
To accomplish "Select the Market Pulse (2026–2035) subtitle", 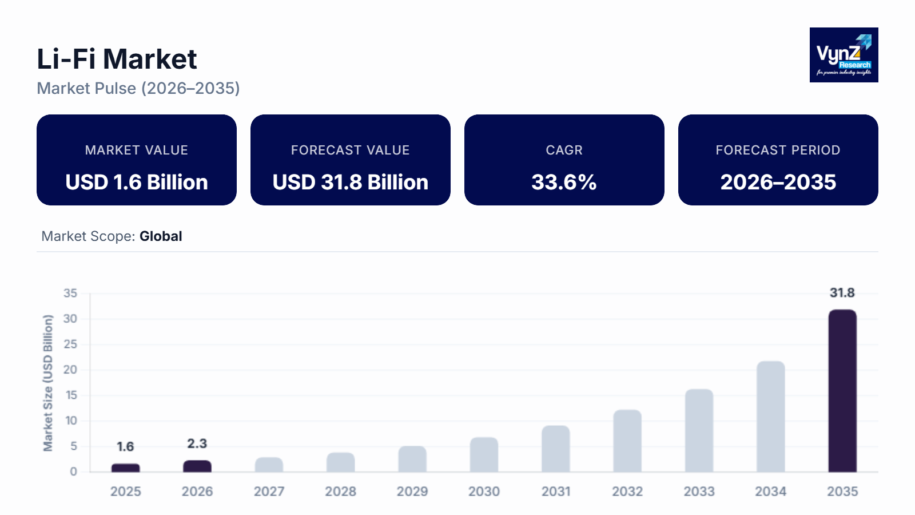I will tap(138, 89).
